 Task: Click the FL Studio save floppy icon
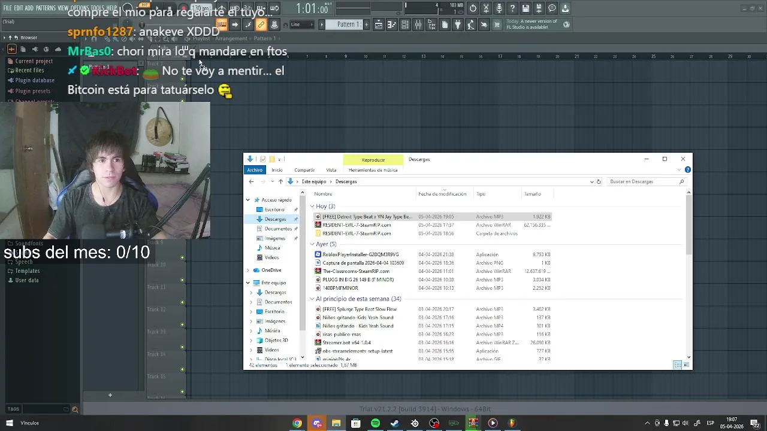point(526,8)
